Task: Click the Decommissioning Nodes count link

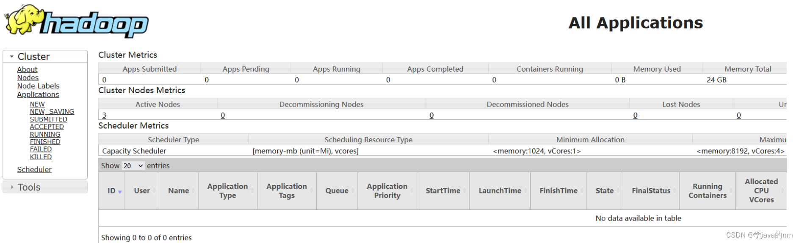Action: (x=223, y=115)
